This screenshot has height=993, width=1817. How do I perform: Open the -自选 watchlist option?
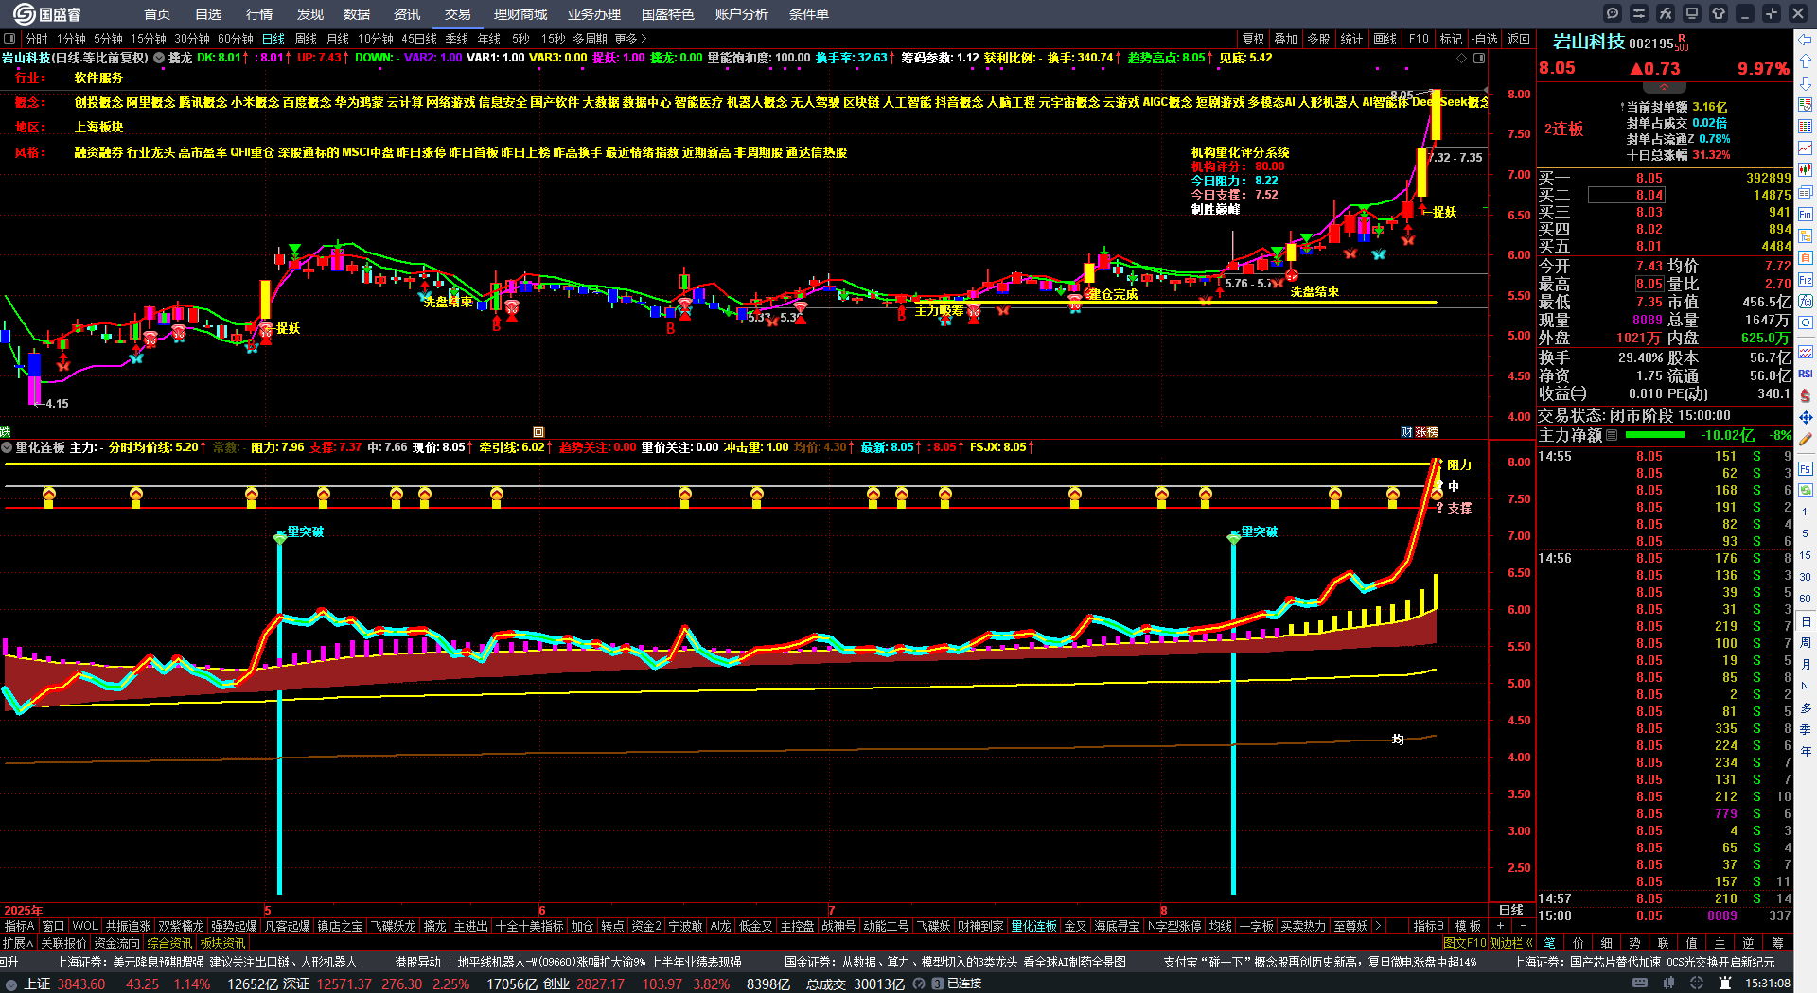pyautogui.click(x=1485, y=39)
